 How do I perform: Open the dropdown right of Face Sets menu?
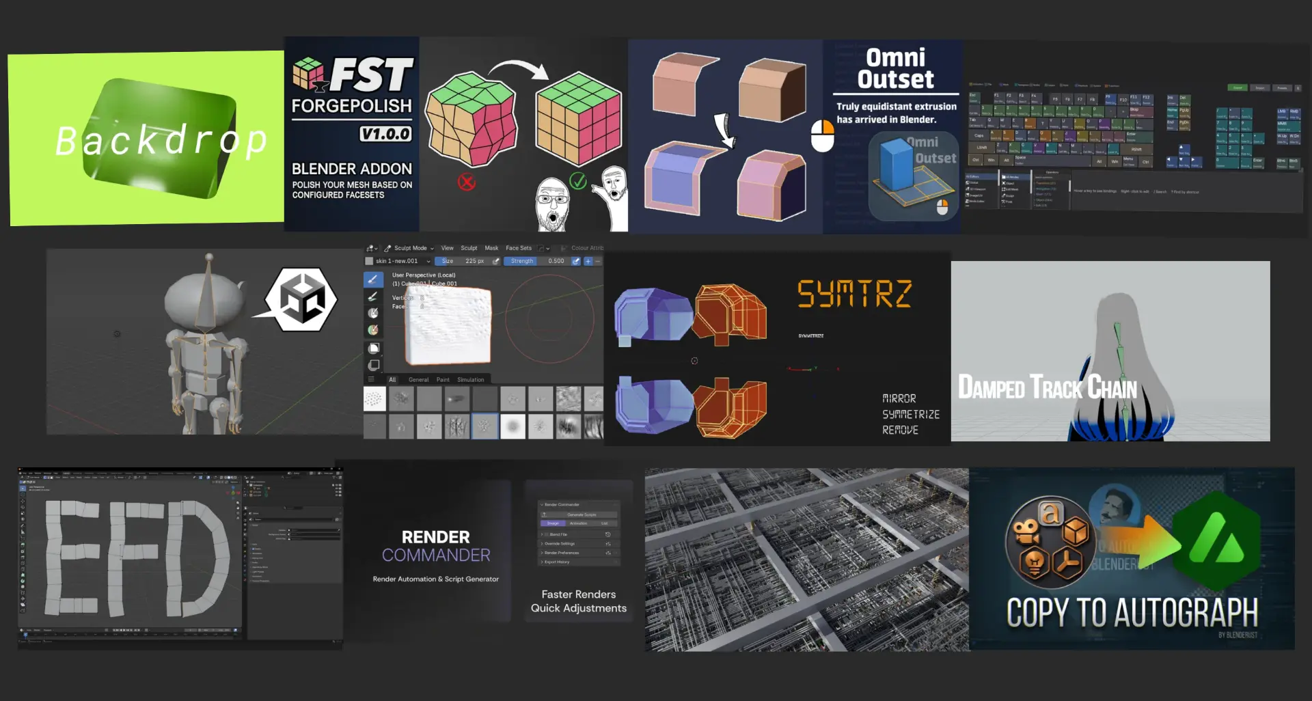[x=543, y=248]
